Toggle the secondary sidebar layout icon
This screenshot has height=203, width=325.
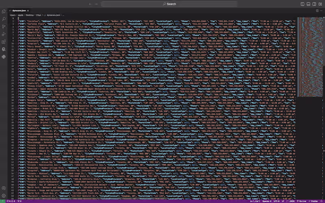point(314,4)
